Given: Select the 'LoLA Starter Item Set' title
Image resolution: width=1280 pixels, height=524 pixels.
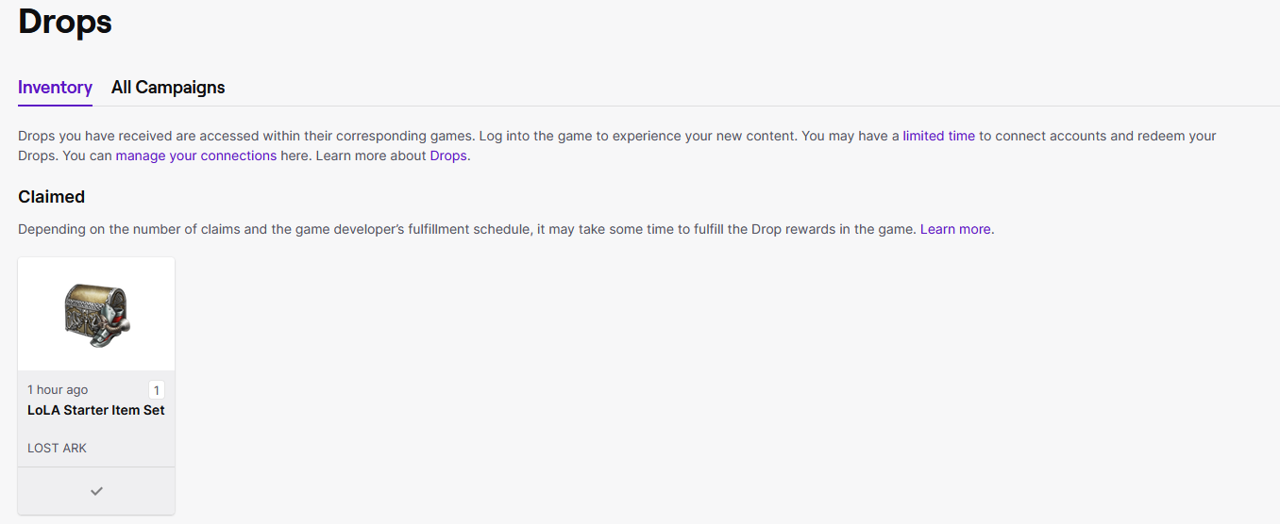Looking at the screenshot, I should 96,410.
